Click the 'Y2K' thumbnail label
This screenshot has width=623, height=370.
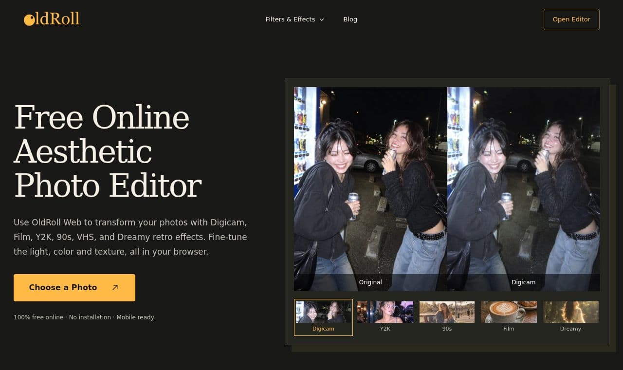[385, 329]
